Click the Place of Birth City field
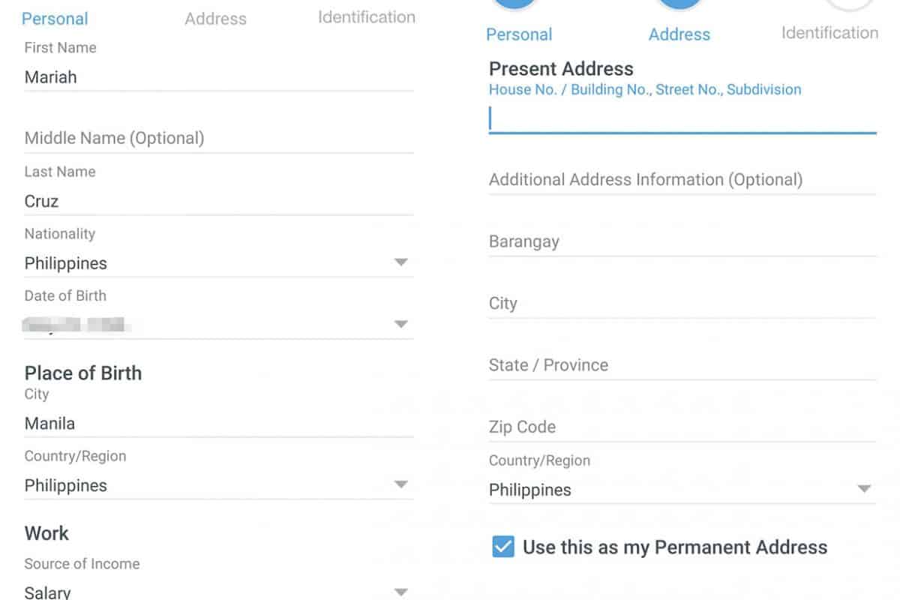900x600 pixels. 217,423
